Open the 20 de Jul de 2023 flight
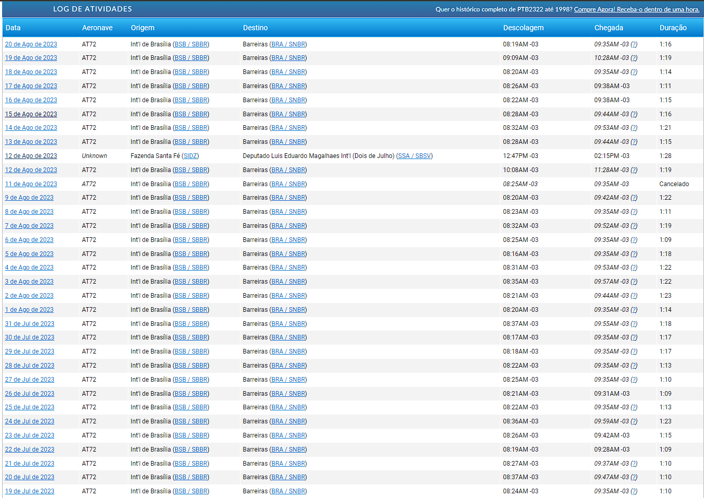 30,477
